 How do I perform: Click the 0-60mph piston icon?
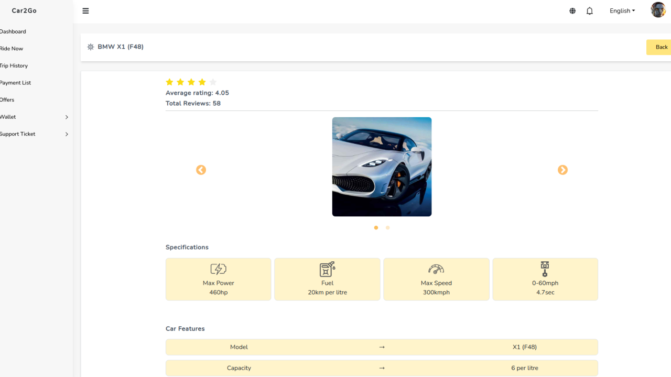(545, 269)
